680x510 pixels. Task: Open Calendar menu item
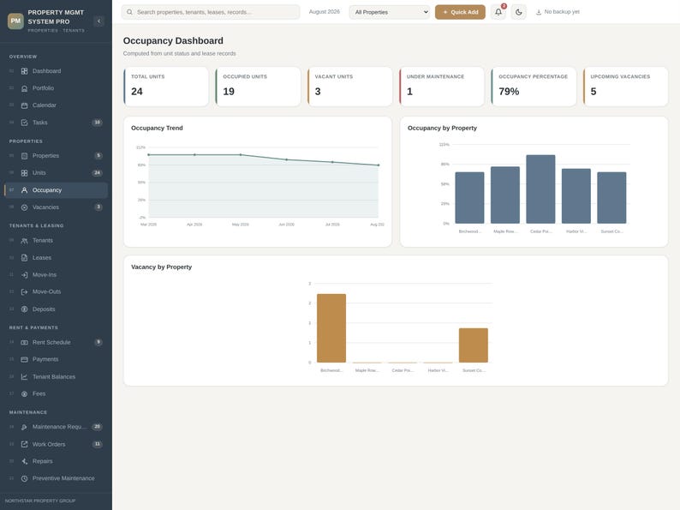tap(56, 105)
